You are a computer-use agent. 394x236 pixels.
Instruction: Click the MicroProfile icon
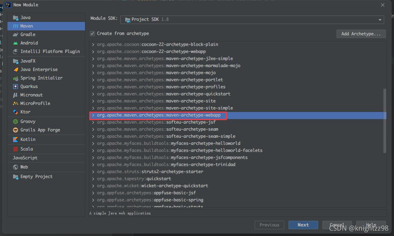tap(16, 104)
